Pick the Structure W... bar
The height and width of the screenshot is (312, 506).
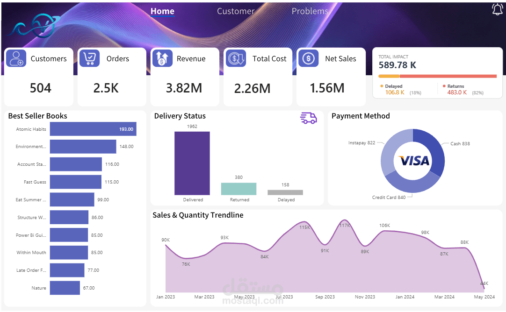(x=69, y=217)
